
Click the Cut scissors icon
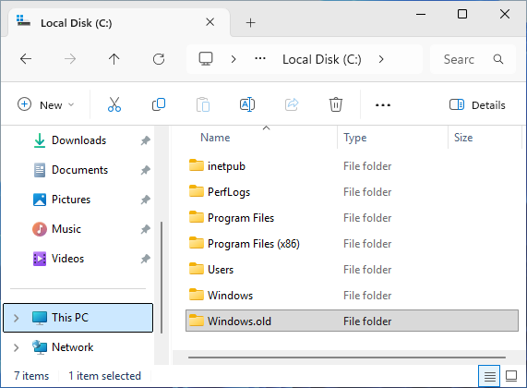(x=114, y=104)
